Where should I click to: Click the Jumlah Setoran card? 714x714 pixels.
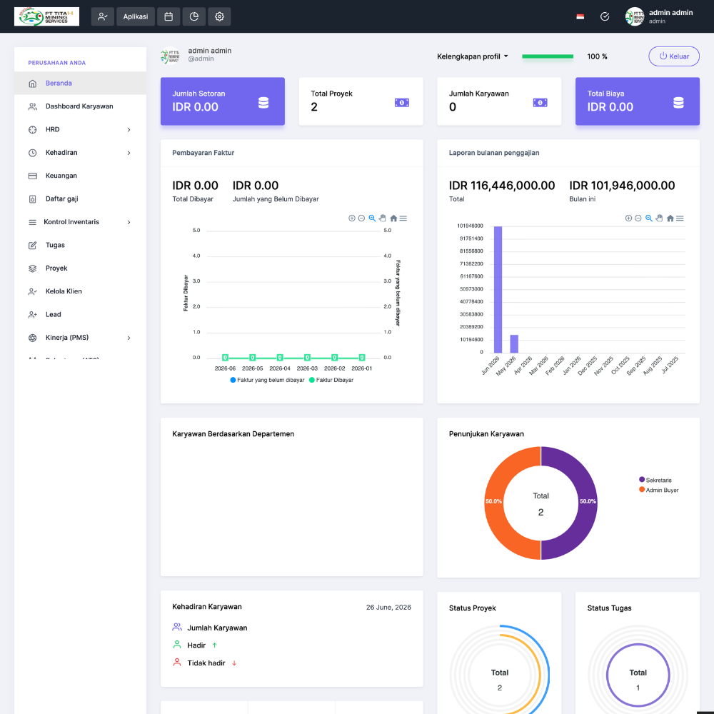pyautogui.click(x=223, y=101)
